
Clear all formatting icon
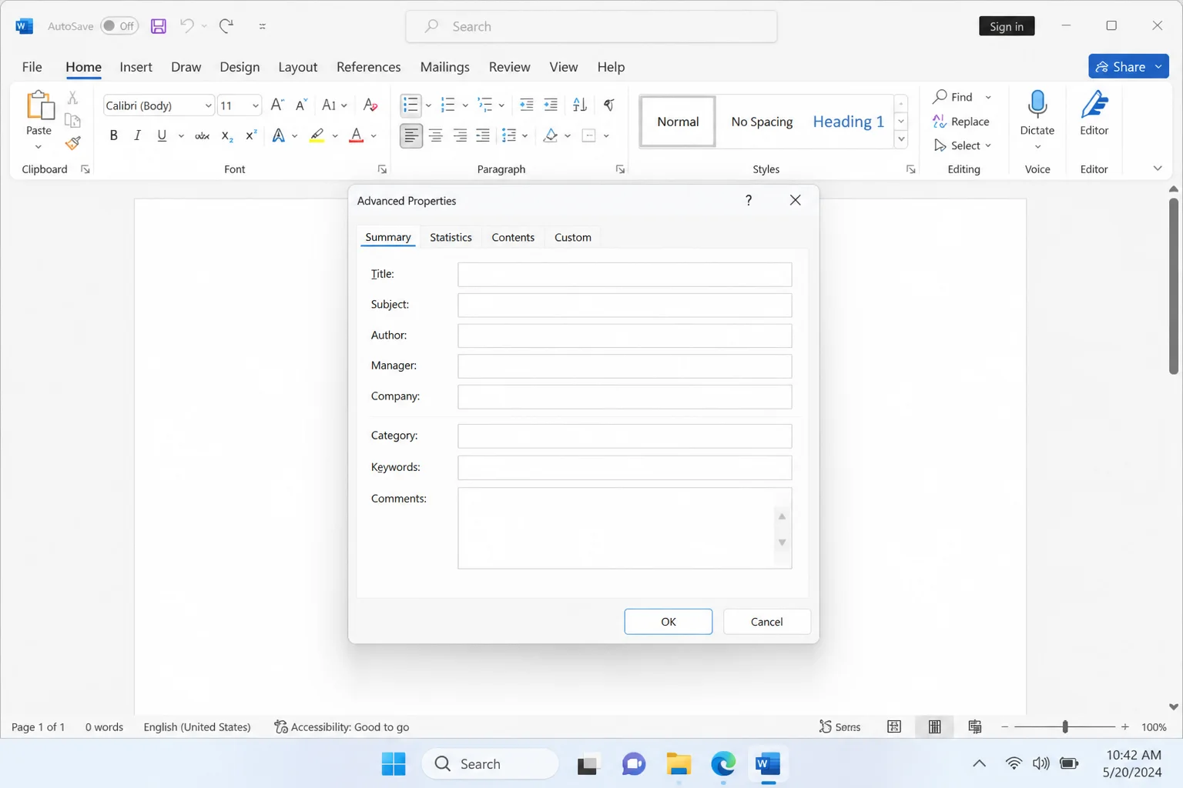(370, 105)
